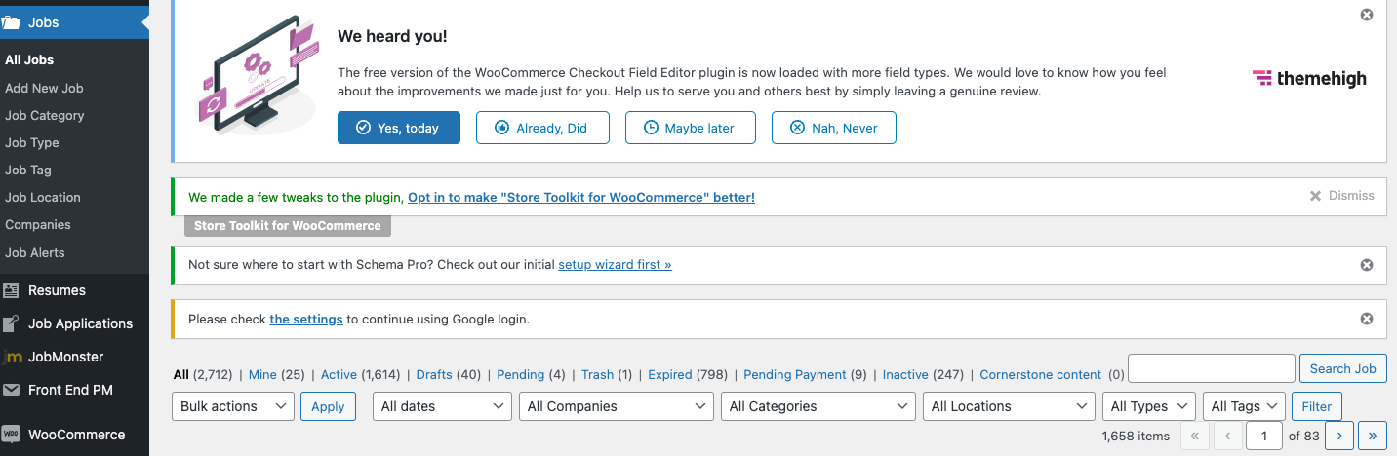Go to the next page arrow
Image resolution: width=1397 pixels, height=456 pixels.
(1339, 436)
